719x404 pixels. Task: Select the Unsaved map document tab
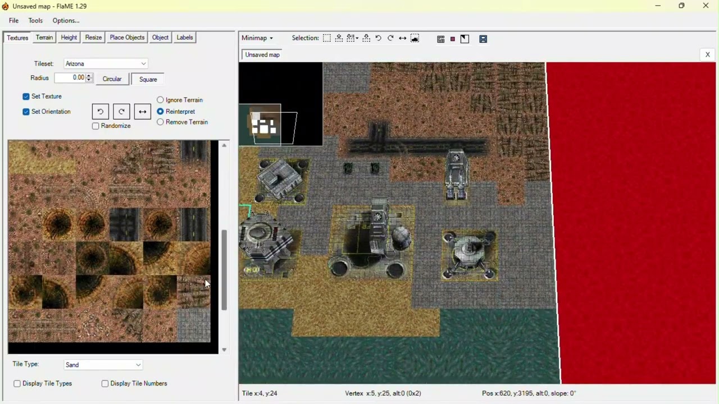(262, 54)
